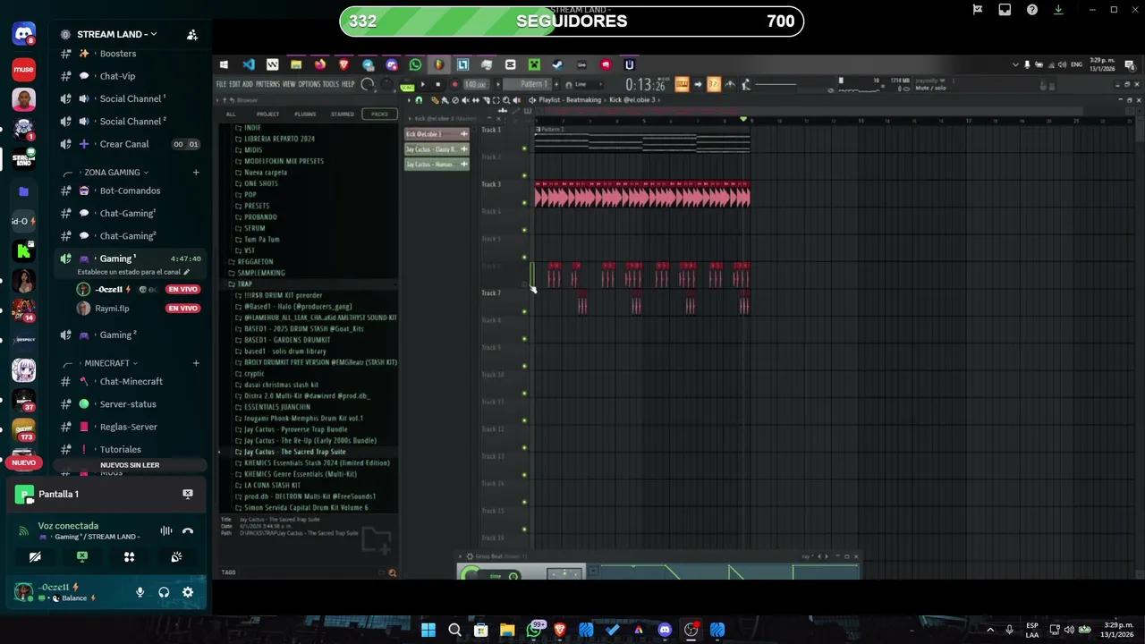Select the Jay Cactus - Human clip in picker
The image size is (1145, 644).
click(x=437, y=165)
